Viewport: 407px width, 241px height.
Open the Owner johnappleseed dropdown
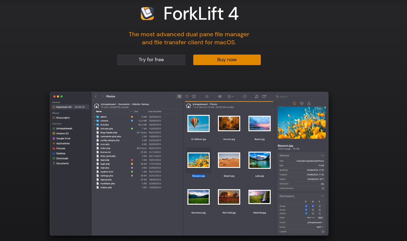(x=315, y=222)
